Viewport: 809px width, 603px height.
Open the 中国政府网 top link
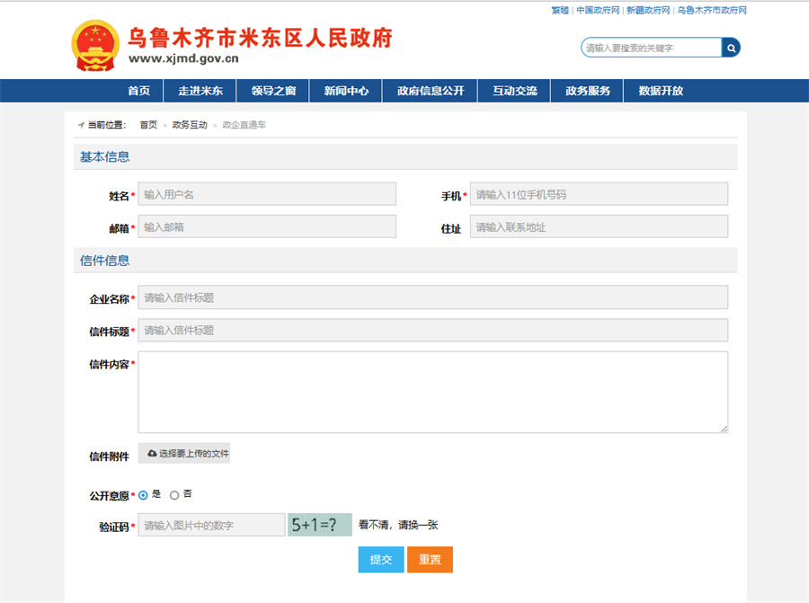[x=598, y=10]
